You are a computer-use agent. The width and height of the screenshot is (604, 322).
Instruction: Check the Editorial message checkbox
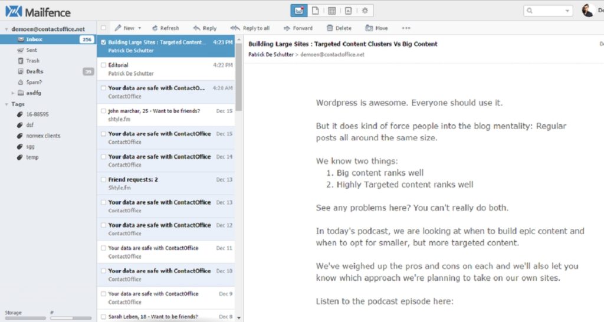104,65
